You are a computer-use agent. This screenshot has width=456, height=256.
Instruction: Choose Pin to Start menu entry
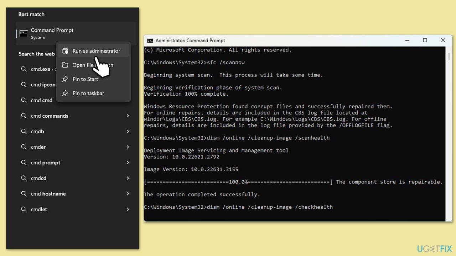click(85, 79)
